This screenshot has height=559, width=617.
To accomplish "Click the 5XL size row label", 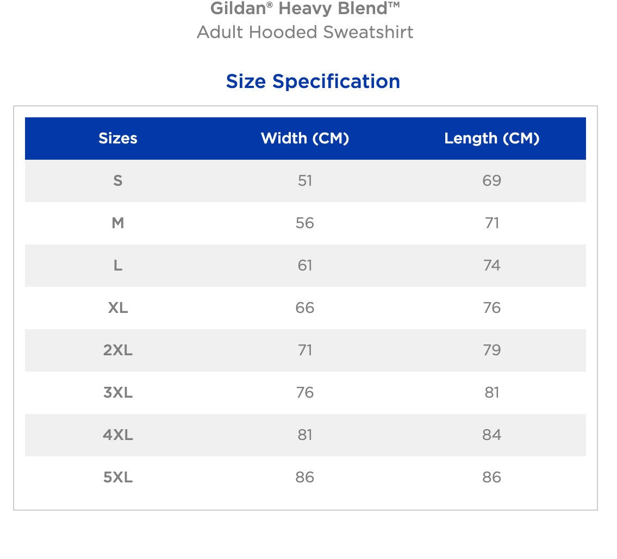I will (x=118, y=478).
